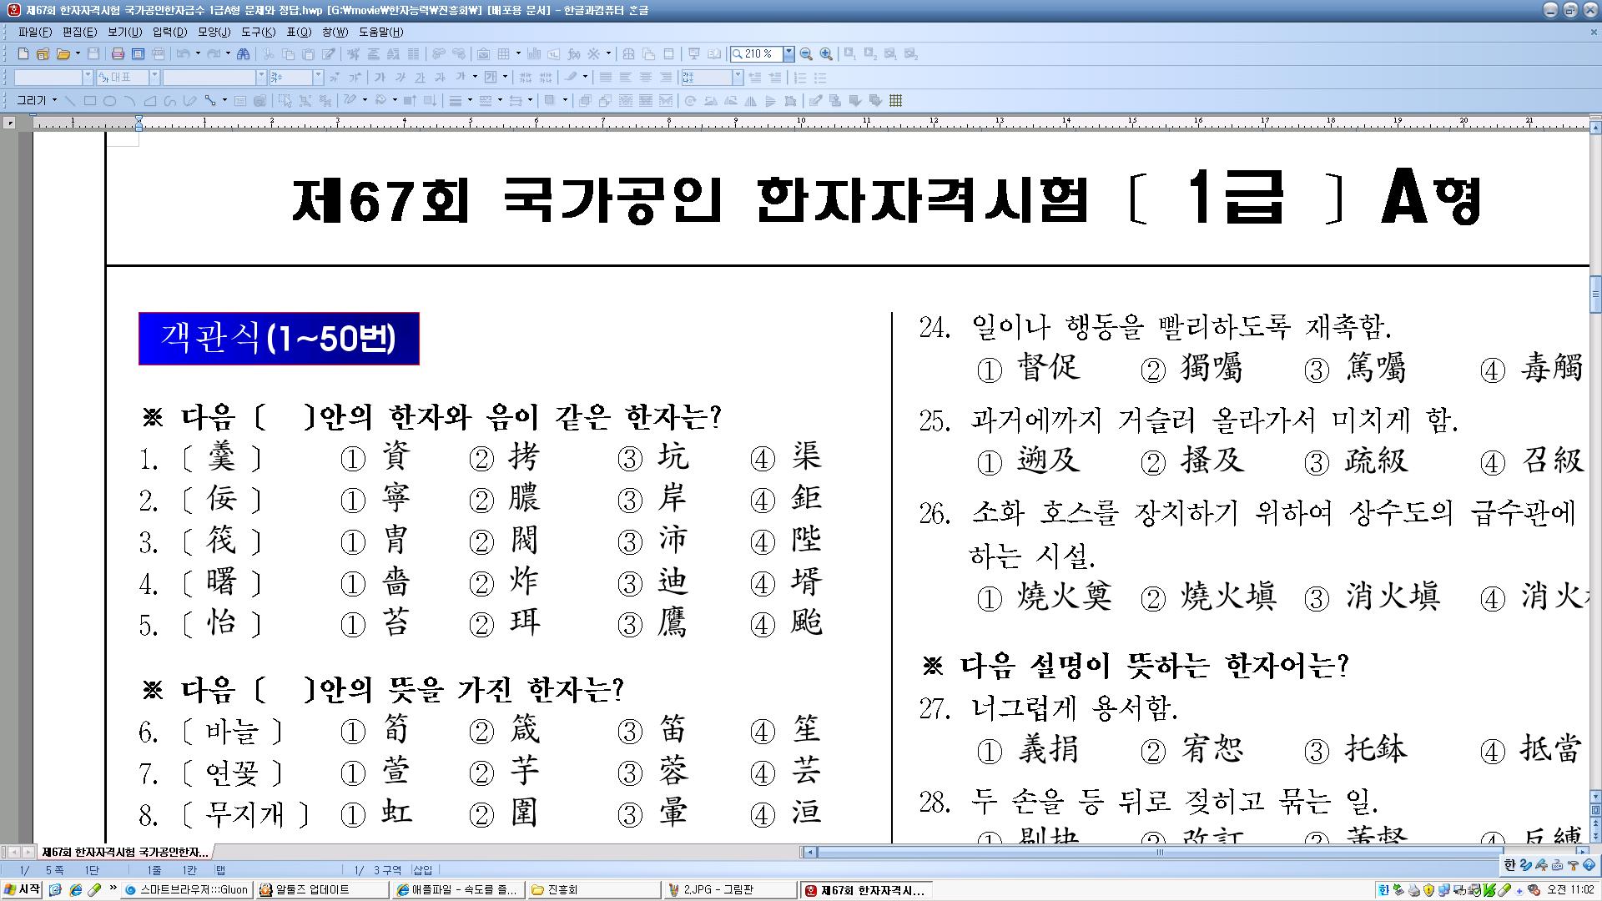Click the insert picture camera icon
The image size is (1602, 901).
tap(483, 53)
